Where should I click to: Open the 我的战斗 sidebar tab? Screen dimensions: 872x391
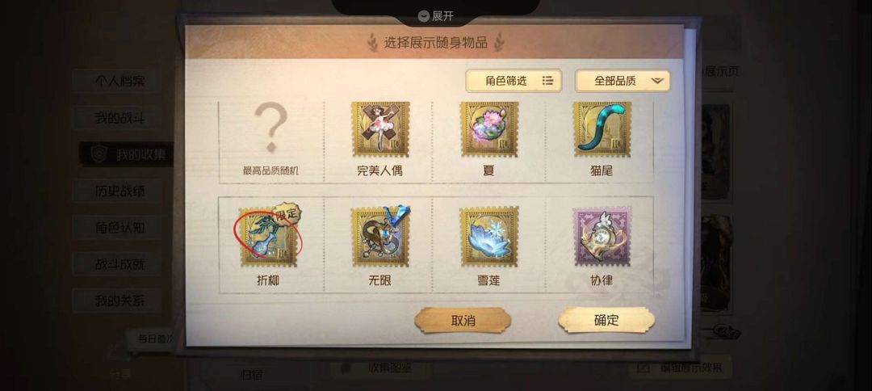(119, 118)
